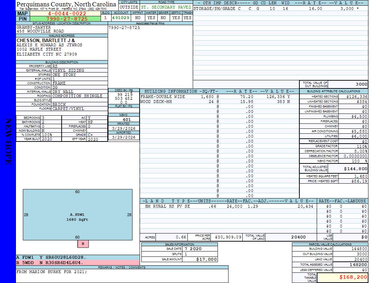Click the WFRNT NO value
This screenshot has width=372, height=283.
138,18
